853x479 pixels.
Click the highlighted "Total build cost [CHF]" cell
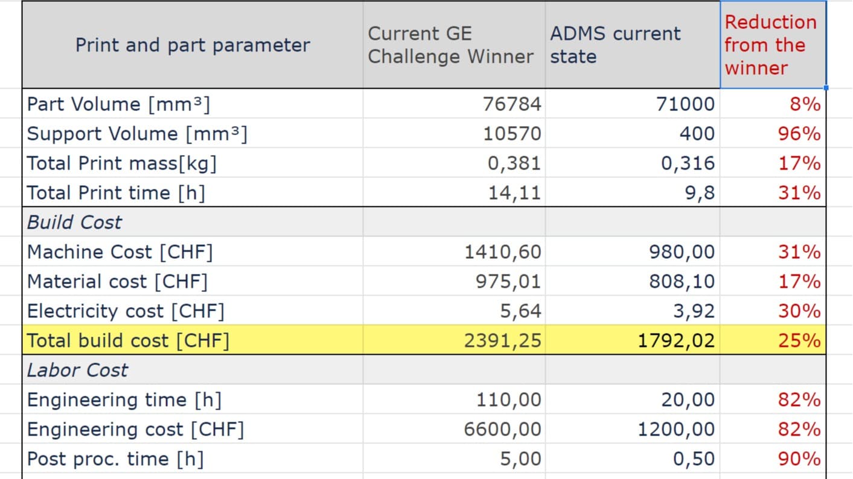point(128,340)
